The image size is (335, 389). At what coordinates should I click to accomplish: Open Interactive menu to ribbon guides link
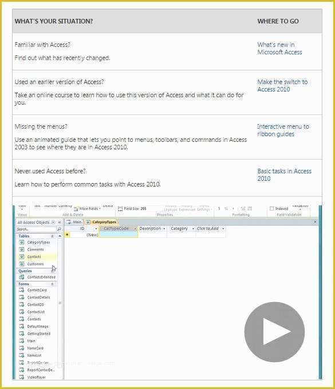point(283,130)
